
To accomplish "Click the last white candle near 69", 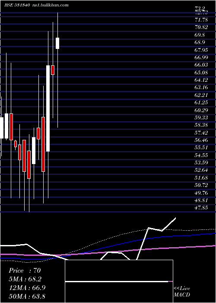I will pos(57,43).
